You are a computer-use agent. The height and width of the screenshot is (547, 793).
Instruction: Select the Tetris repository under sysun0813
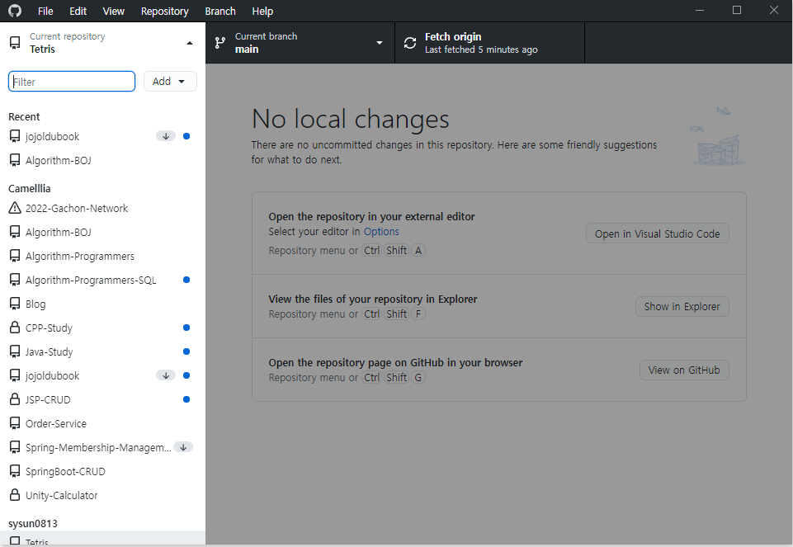[x=102, y=540]
